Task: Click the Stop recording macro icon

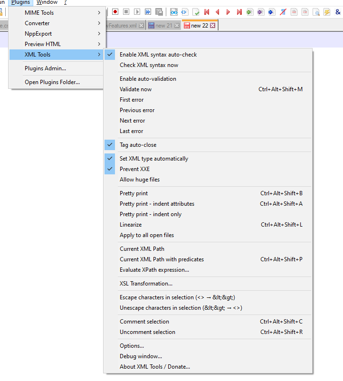Action: 126,12
